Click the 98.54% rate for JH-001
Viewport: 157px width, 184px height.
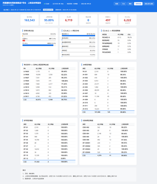pos(123,75)
